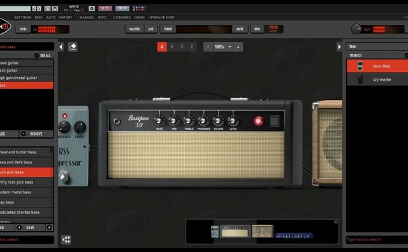408x252 pixels.
Task: Click the SAVE preset button
Action: pos(31,228)
